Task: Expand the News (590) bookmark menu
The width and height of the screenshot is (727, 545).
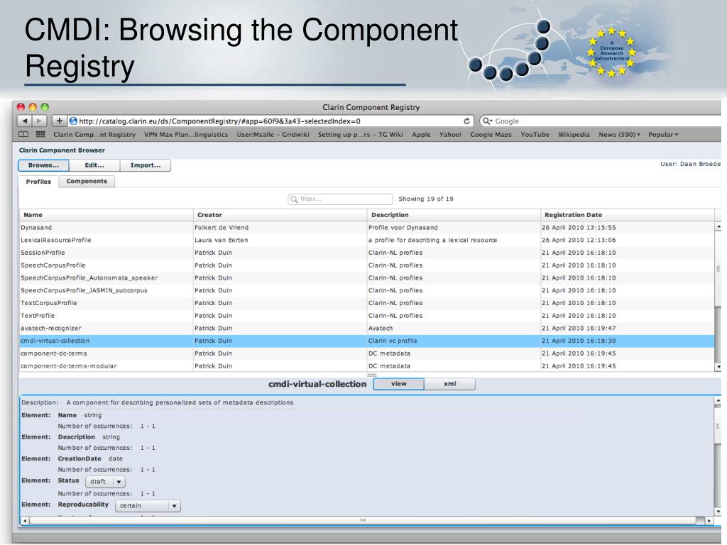Action: 619,134
